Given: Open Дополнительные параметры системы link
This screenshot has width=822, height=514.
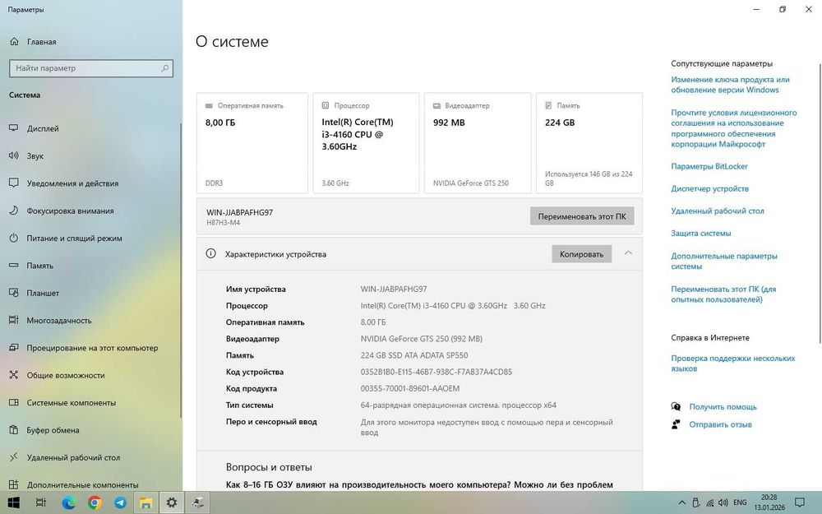Looking at the screenshot, I should [x=724, y=261].
